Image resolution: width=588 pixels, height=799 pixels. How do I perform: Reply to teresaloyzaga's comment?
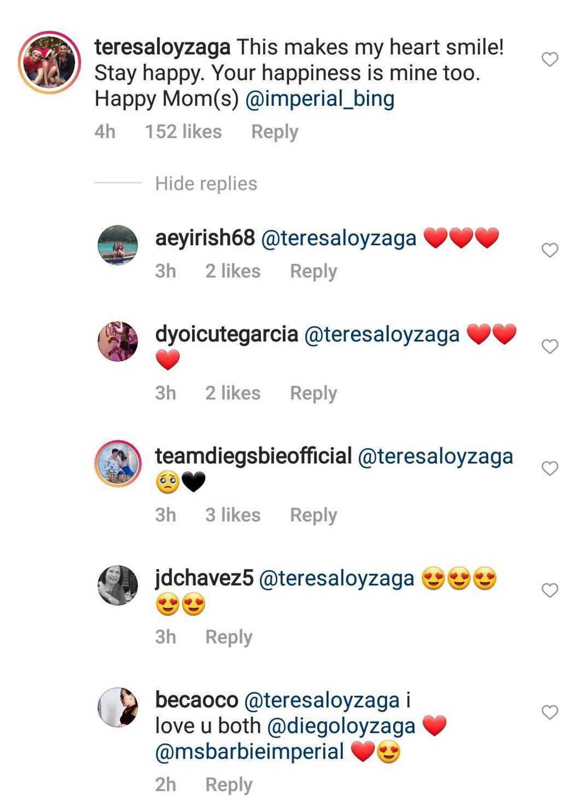pos(274,131)
